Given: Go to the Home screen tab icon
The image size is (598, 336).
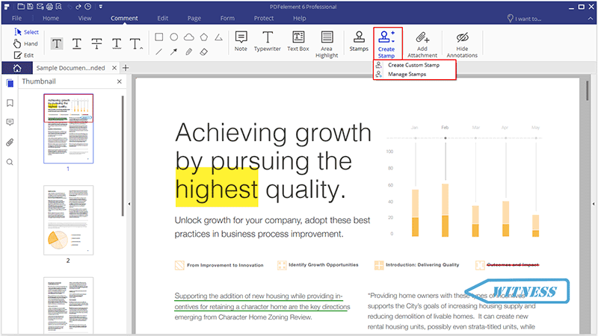Looking at the screenshot, I should [17, 68].
